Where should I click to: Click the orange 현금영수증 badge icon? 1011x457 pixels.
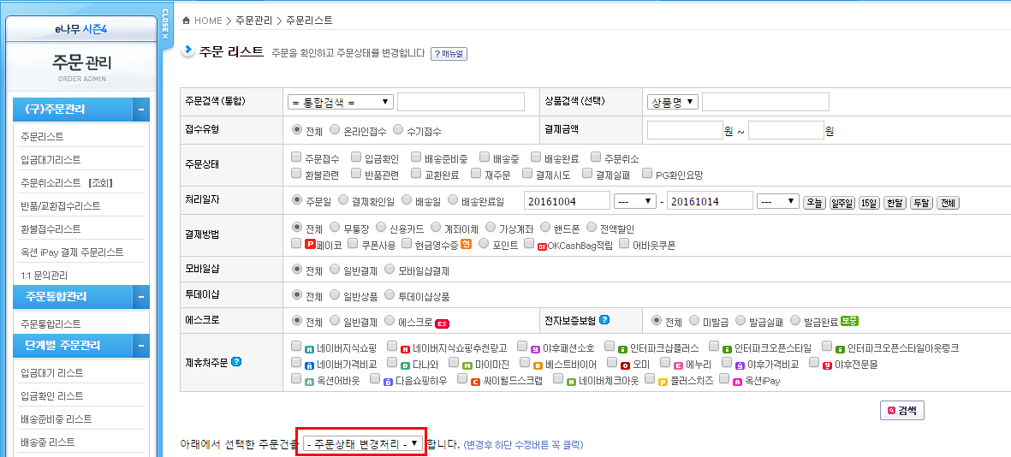pos(466,245)
